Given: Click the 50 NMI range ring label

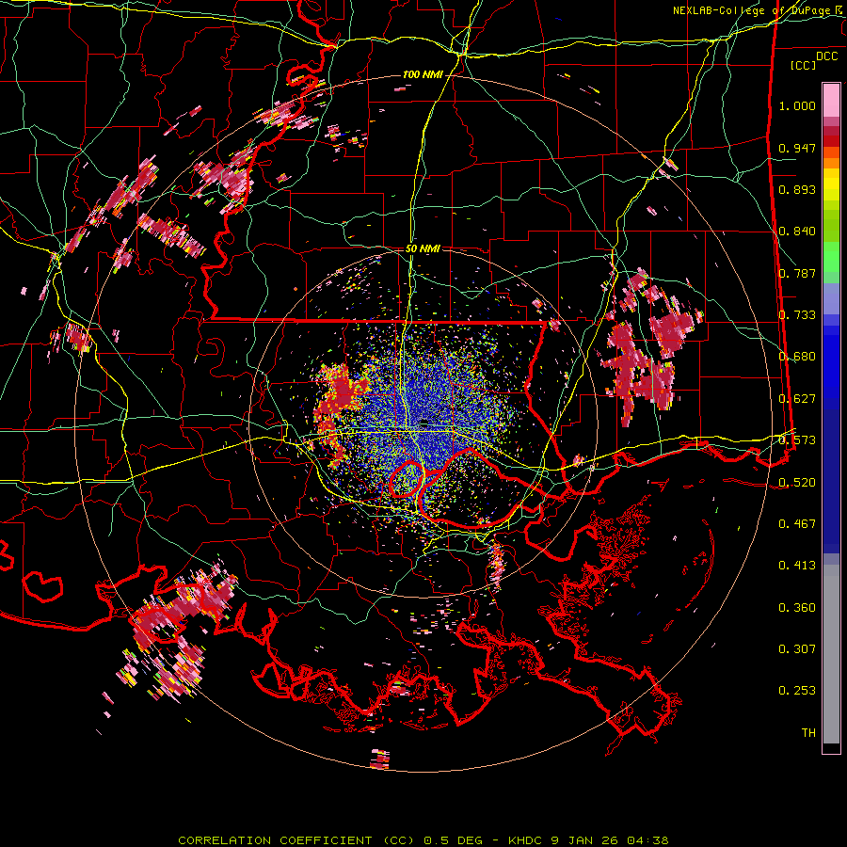Looking at the screenshot, I should click(x=423, y=248).
